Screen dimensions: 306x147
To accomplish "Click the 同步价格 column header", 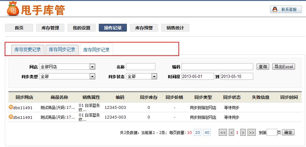I will [x=174, y=97].
